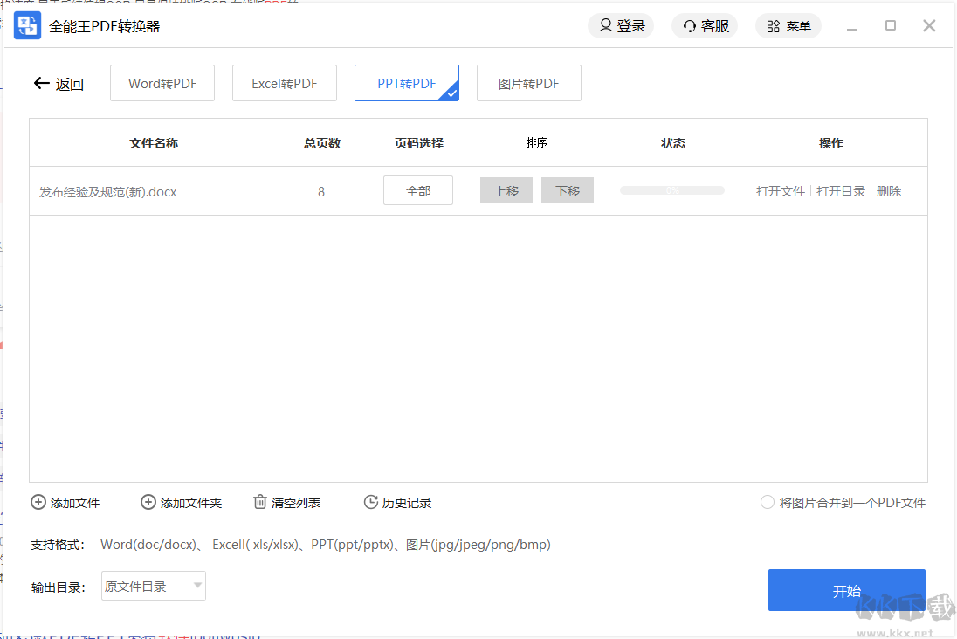Image resolution: width=957 pixels, height=639 pixels.
Task: Click the app logo icon in title bar
Action: tap(27, 25)
